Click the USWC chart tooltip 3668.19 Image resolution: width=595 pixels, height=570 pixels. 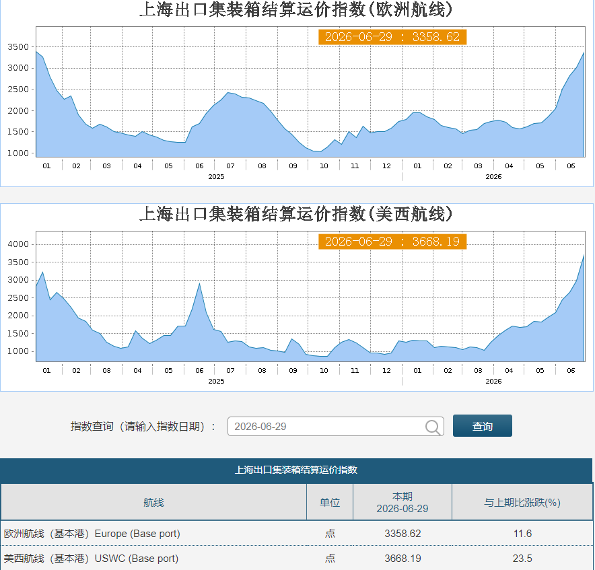[x=392, y=242]
